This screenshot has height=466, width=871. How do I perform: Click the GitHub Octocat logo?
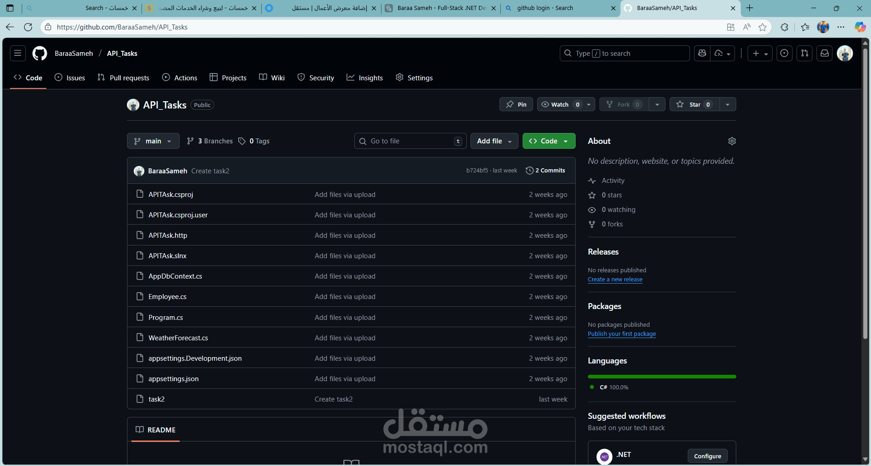click(x=39, y=53)
